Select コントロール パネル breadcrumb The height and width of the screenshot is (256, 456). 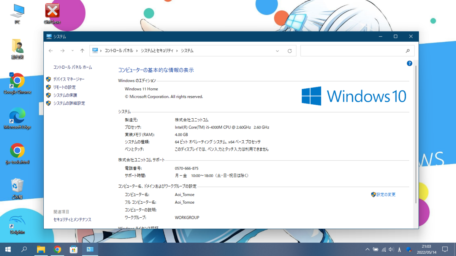point(119,51)
